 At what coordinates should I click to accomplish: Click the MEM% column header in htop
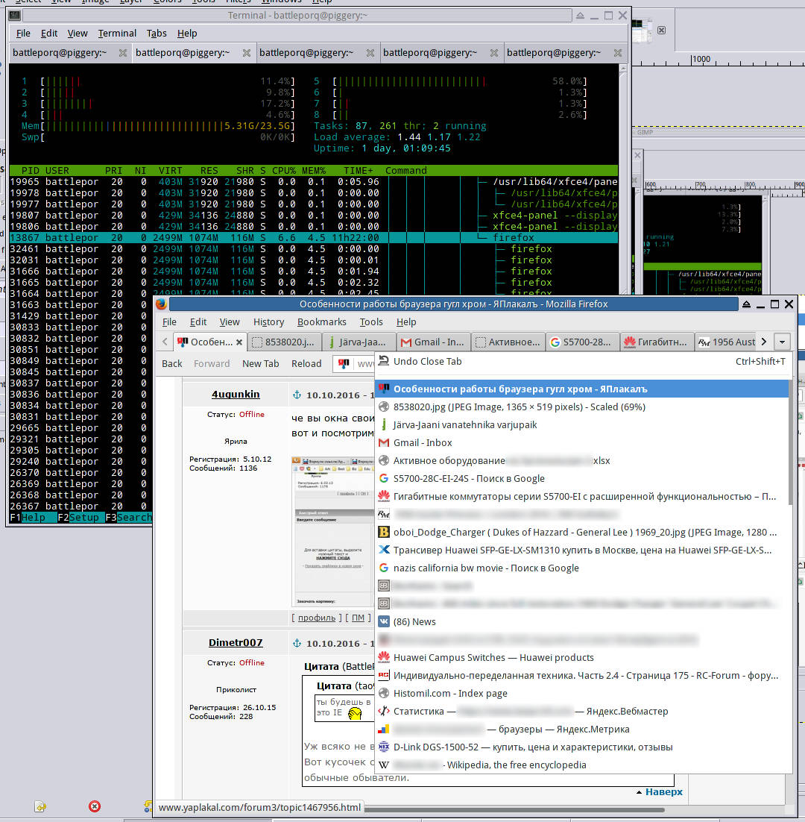tap(314, 170)
